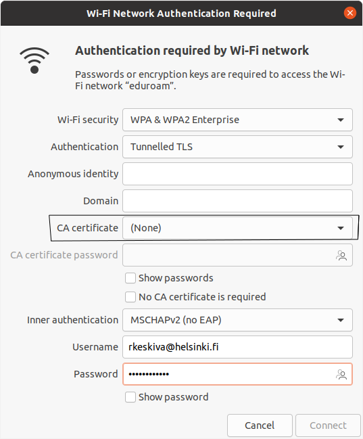Screen dimensions: 363x439
Task: Open the WPA & WPA2 Enterprise dropdown
Action: (237, 120)
